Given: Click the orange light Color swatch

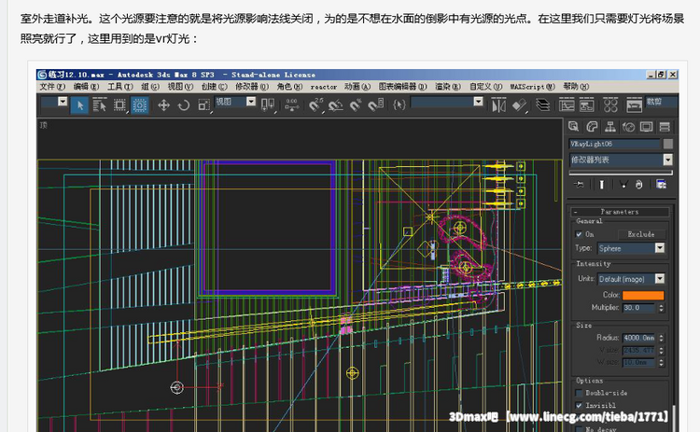Looking at the screenshot, I should 643,295.
